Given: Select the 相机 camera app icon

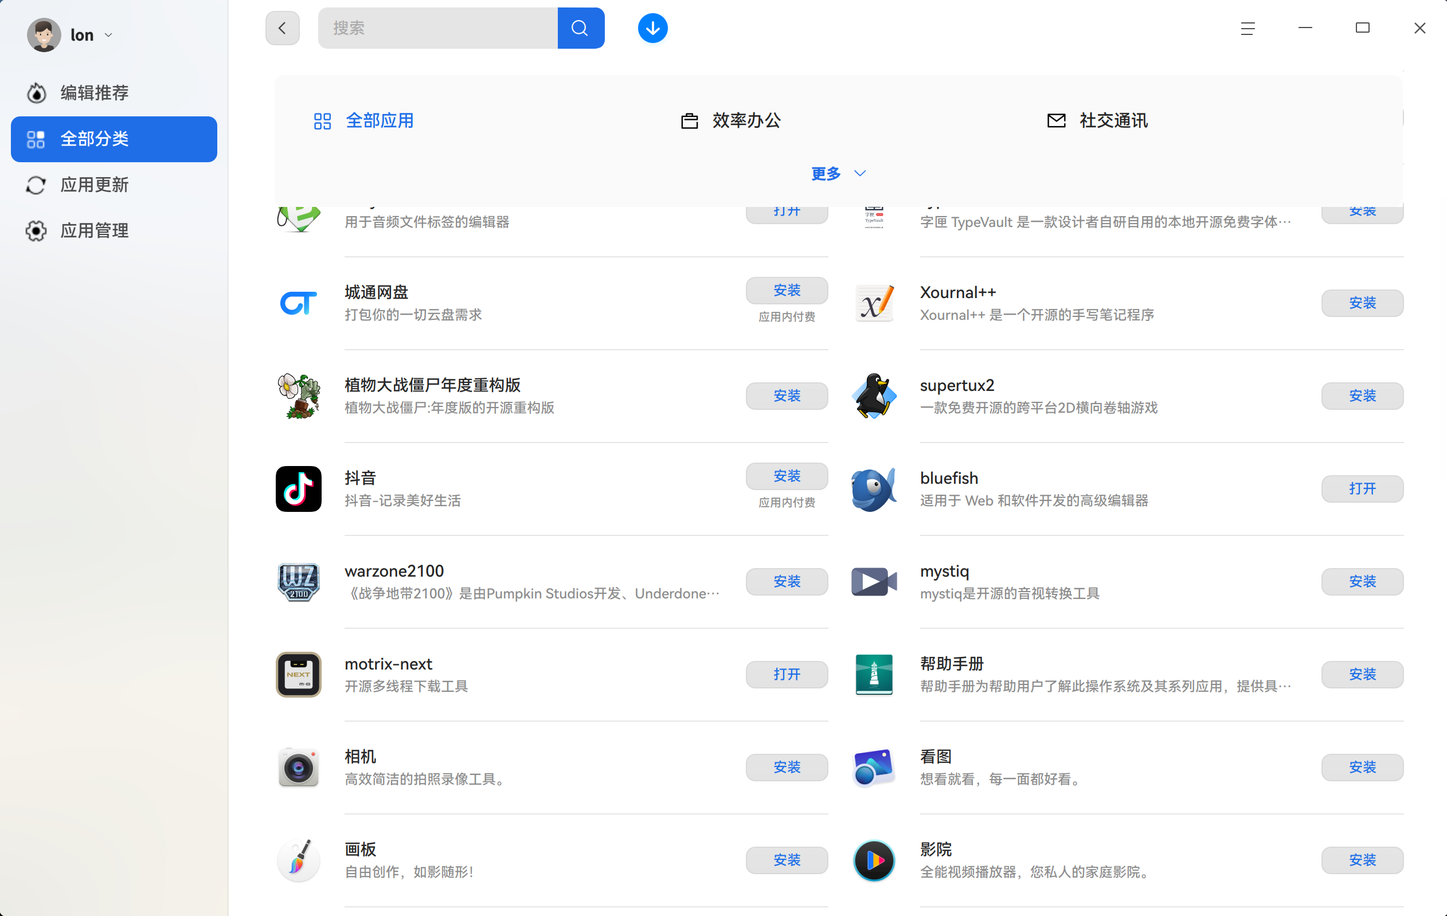Looking at the screenshot, I should [298, 767].
